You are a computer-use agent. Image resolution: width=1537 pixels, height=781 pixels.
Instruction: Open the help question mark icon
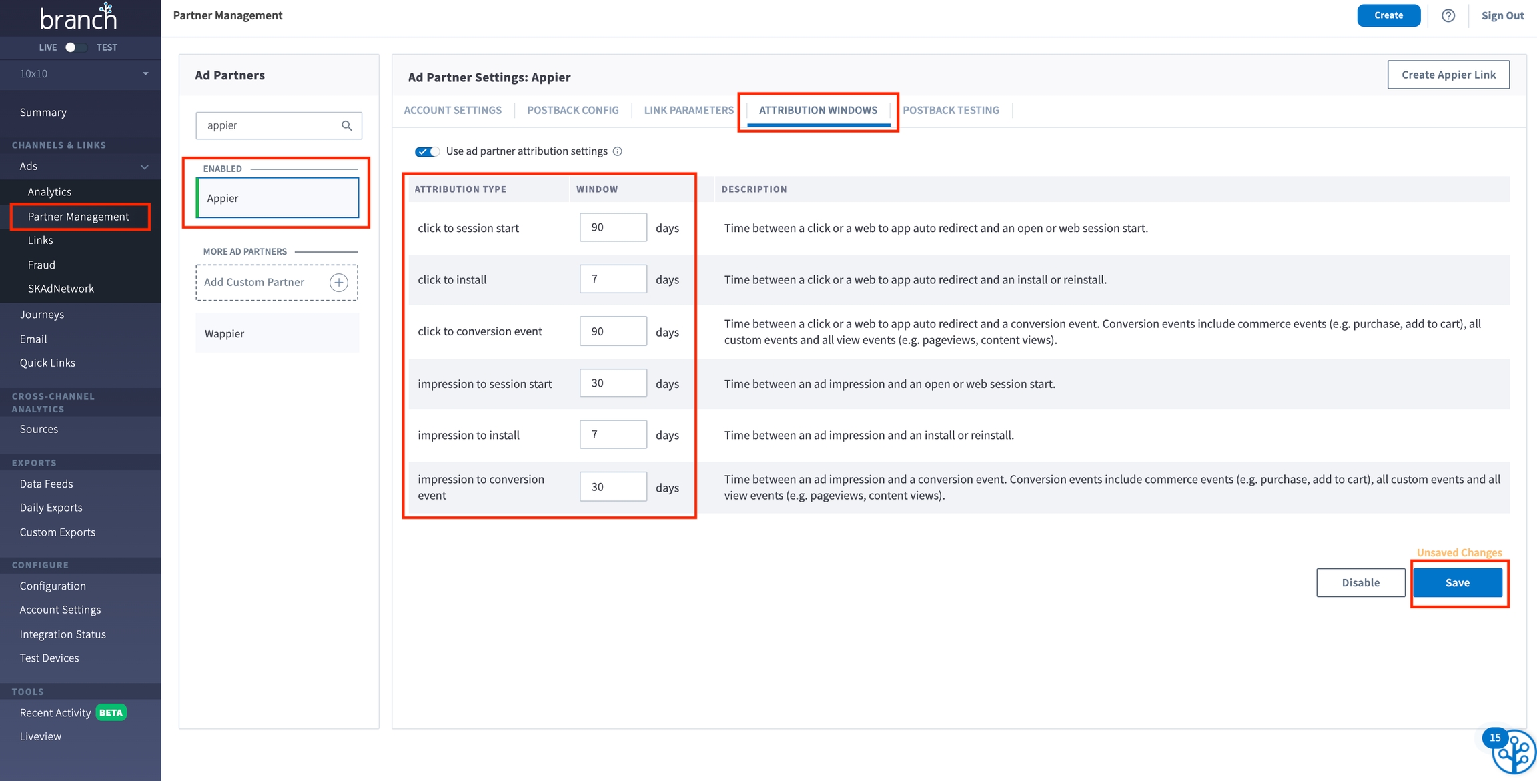[1448, 15]
